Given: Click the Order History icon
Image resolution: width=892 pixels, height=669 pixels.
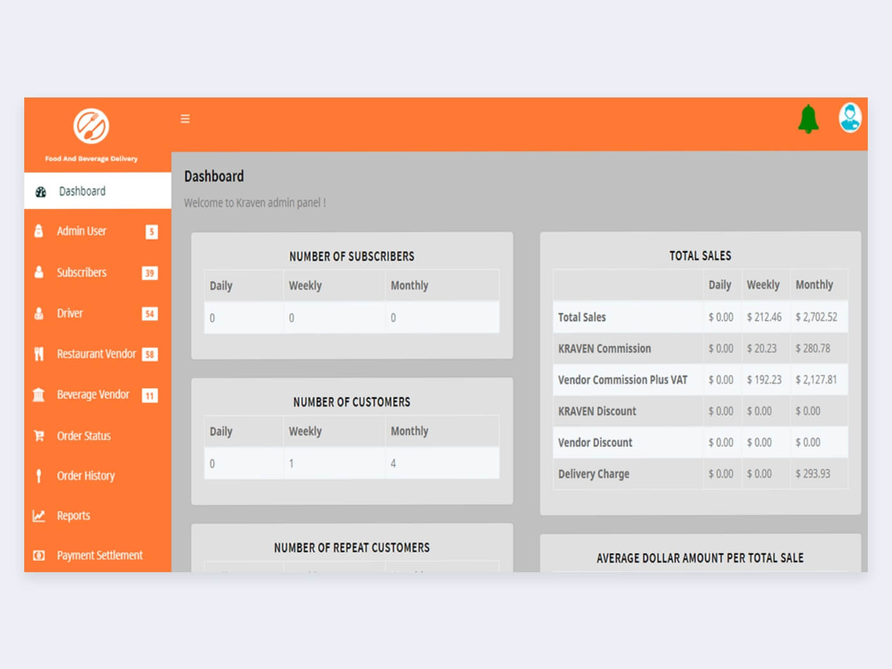Looking at the screenshot, I should click(x=39, y=476).
